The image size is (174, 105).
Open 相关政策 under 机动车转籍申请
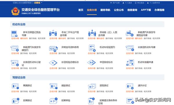coord(148,68)
